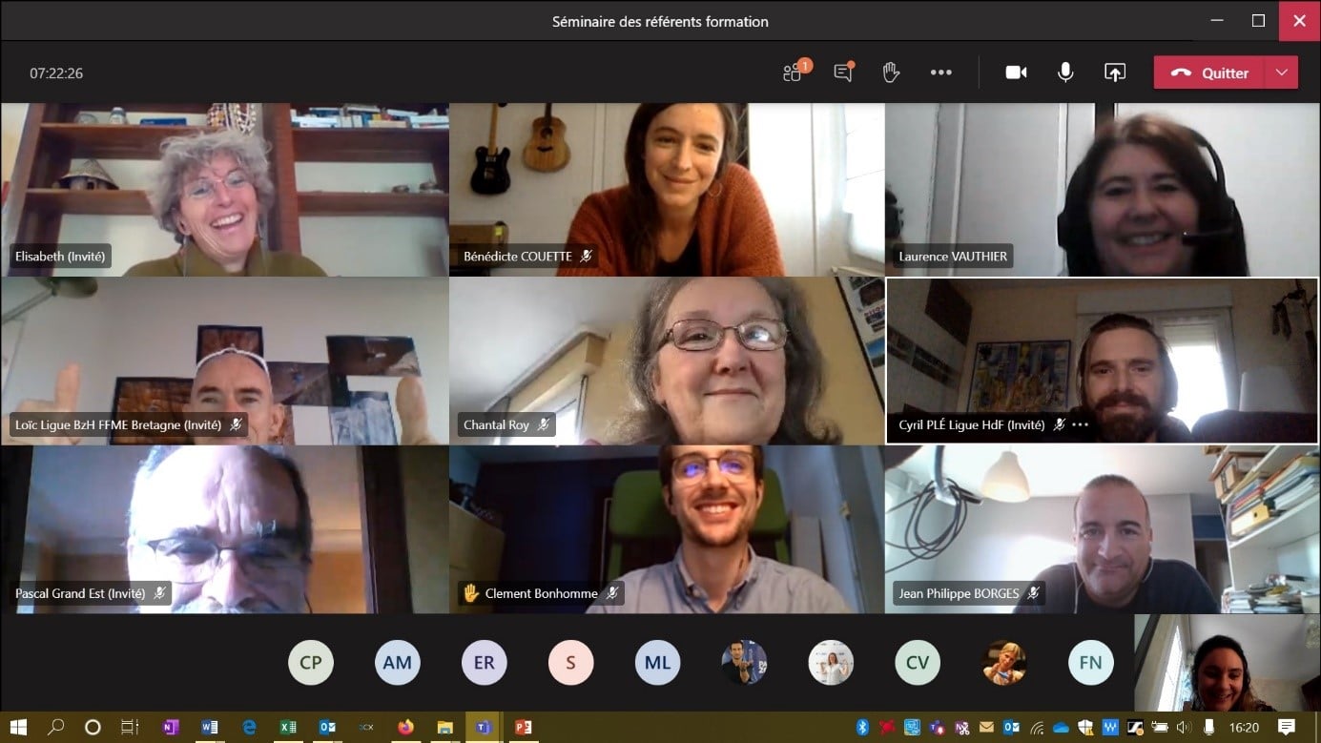Open the More actions ellipsis menu
This screenshot has height=743, width=1321.
tap(941, 72)
